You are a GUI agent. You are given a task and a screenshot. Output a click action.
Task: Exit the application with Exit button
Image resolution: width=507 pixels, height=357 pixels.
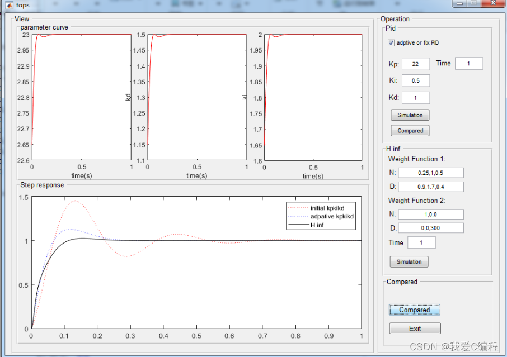[415, 329]
